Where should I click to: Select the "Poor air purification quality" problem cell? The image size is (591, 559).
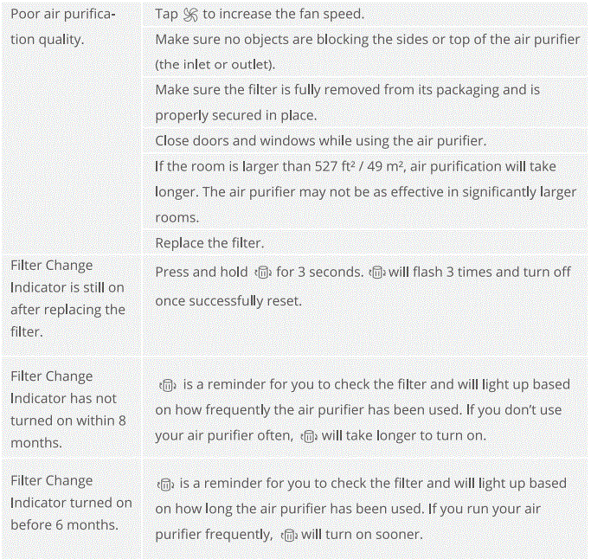click(x=61, y=28)
